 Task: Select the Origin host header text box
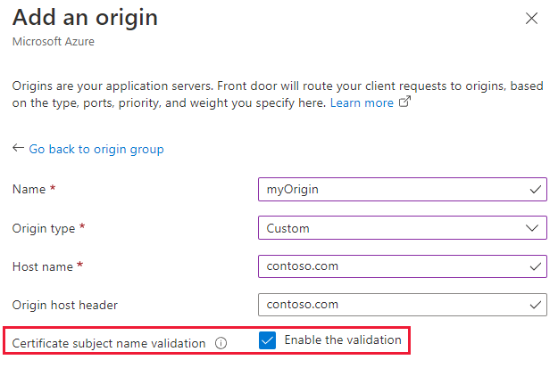(393, 305)
